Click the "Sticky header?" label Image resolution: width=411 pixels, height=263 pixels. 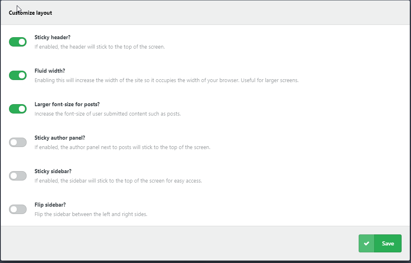pyautogui.click(x=52, y=37)
